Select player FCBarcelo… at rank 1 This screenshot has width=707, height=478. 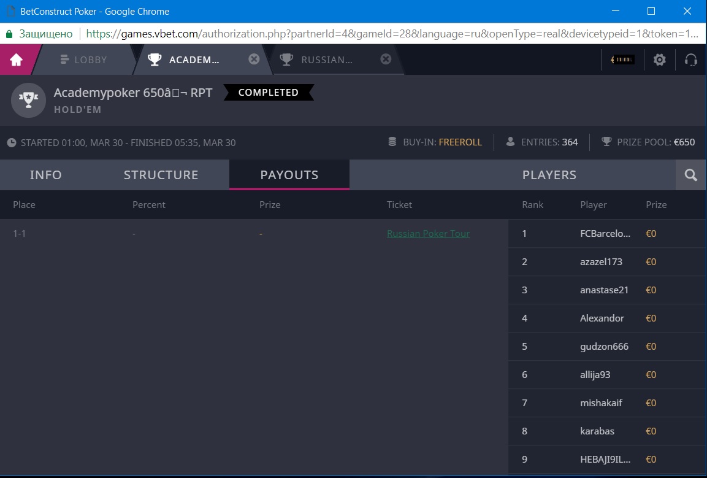[x=607, y=234]
